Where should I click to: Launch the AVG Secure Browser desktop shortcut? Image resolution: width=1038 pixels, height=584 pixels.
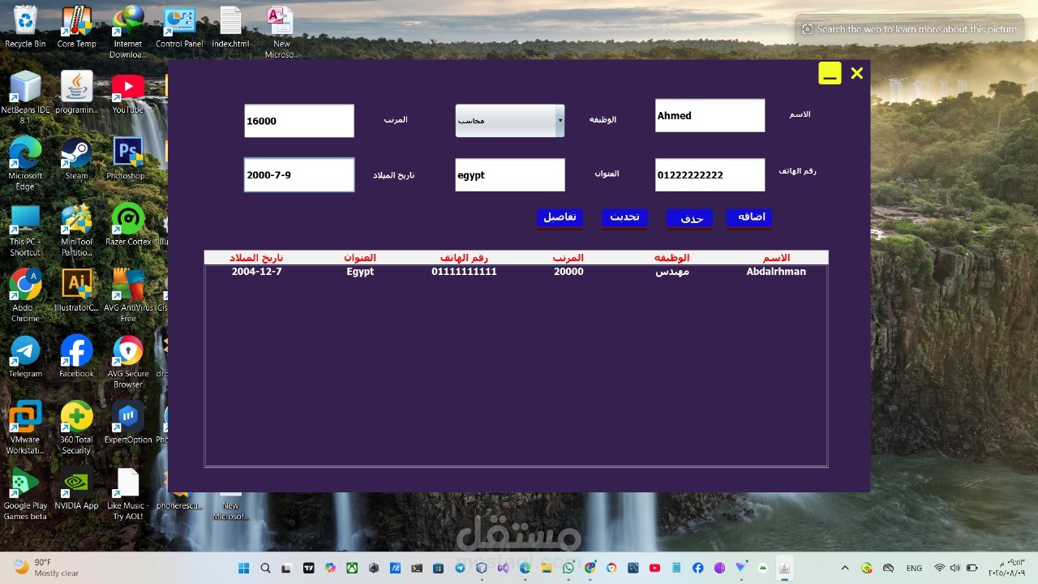pyautogui.click(x=127, y=362)
